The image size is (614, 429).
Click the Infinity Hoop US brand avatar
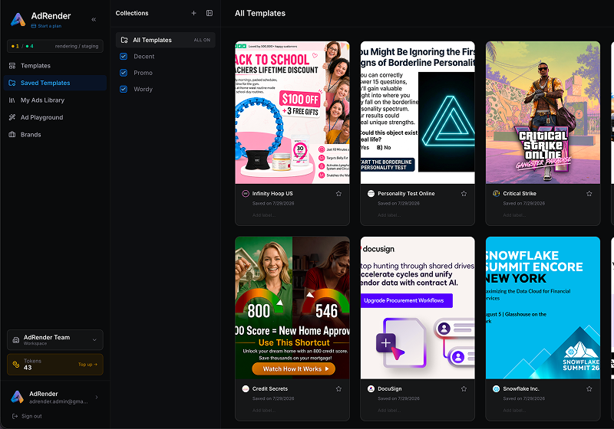(x=246, y=193)
